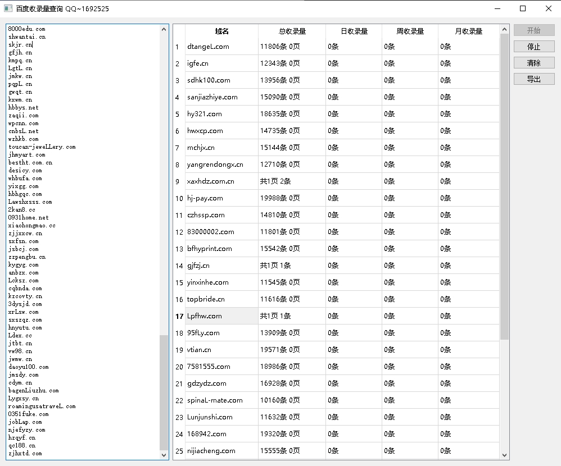Select the hy321.com cell
The image size is (561, 466).
click(x=221, y=113)
